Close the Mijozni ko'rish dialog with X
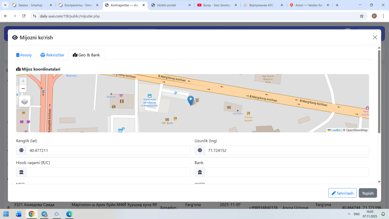Image resolution: width=389 pixels, height=219 pixels. (x=375, y=37)
